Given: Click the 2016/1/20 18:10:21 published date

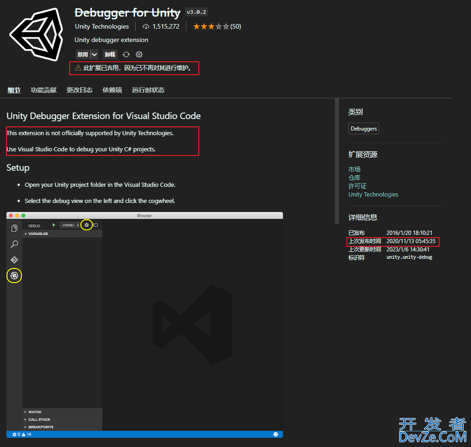Looking at the screenshot, I should (409, 233).
